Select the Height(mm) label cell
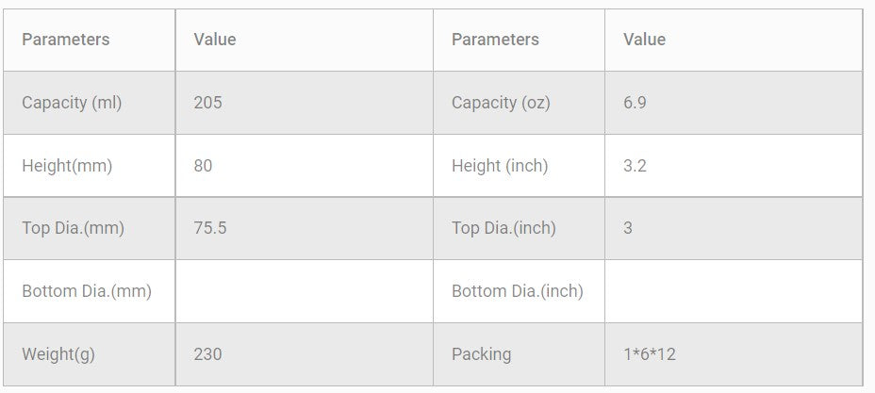 [x=67, y=166]
